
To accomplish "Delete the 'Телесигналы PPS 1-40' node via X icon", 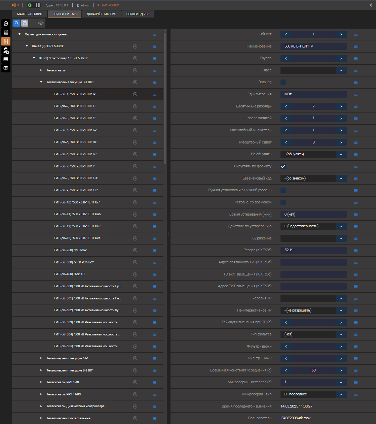I will (x=135, y=382).
